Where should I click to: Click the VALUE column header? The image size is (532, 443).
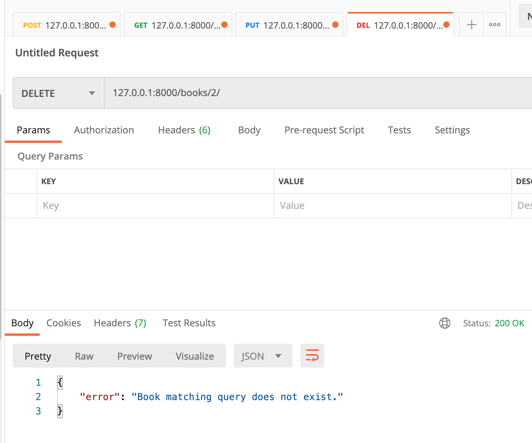pos(291,181)
